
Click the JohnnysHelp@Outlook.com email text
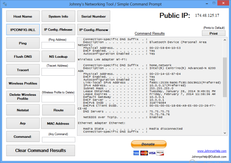coord(209,157)
